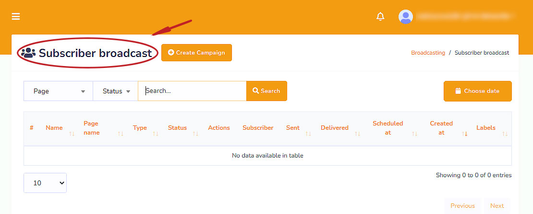This screenshot has height=214, width=533.
Task: Open the hamburger sidebar menu
Action: pyautogui.click(x=16, y=17)
